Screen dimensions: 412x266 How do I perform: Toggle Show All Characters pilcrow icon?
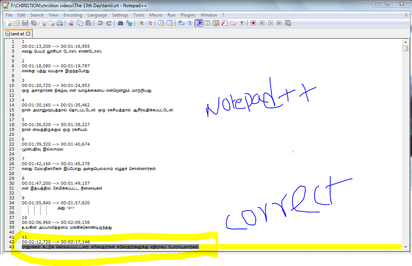tap(190, 23)
